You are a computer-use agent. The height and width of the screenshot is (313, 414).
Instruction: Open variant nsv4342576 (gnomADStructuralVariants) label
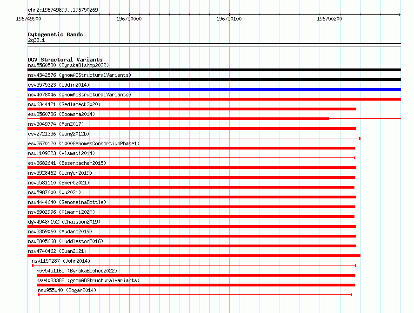(x=80, y=75)
